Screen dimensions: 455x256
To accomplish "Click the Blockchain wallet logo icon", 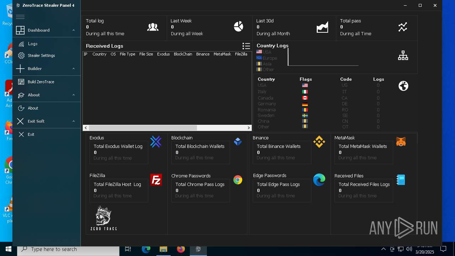I will pyautogui.click(x=238, y=142).
